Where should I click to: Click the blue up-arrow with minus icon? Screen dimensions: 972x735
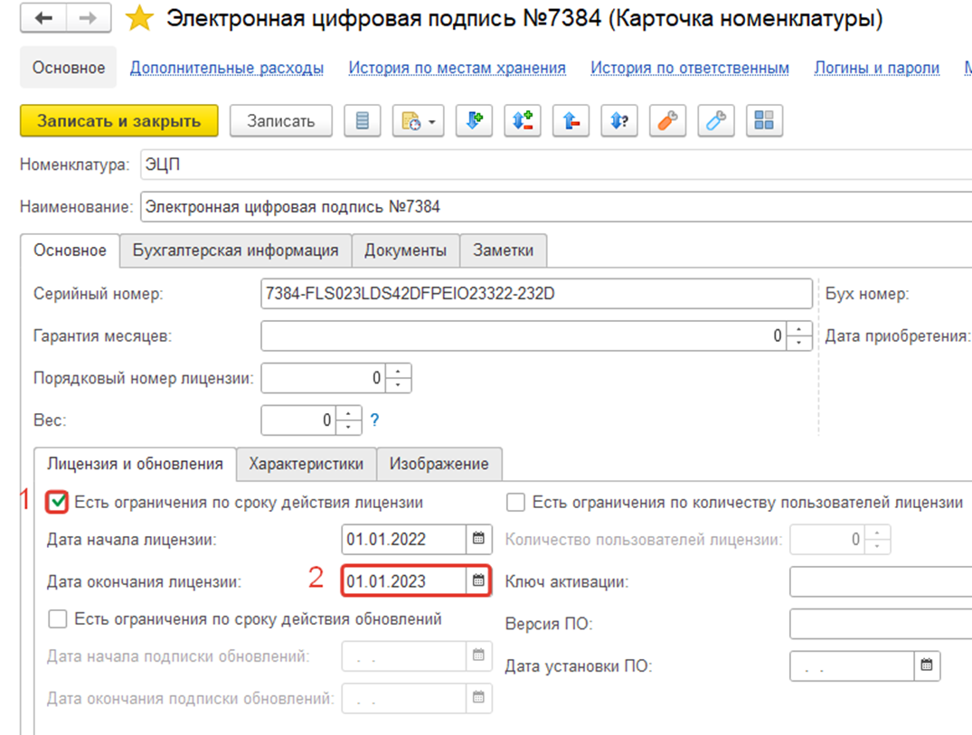571,120
